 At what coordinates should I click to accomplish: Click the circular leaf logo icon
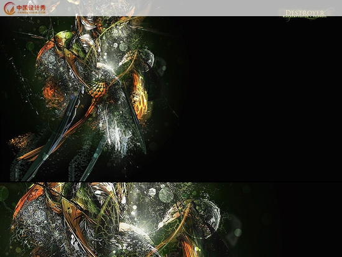coord(9,8)
